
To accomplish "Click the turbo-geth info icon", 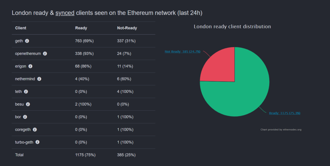I will click(38, 142).
